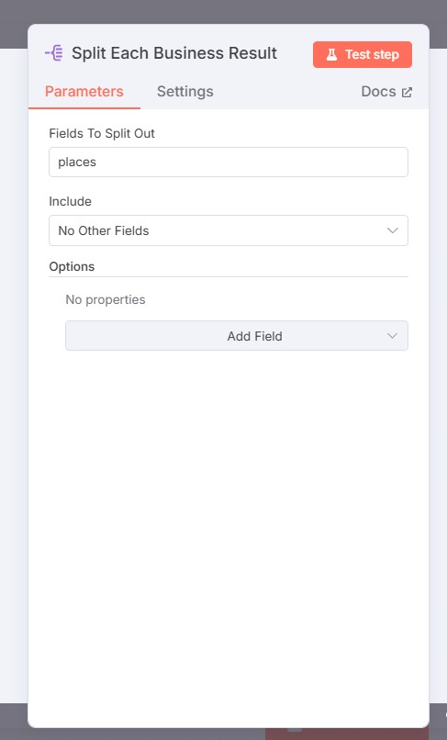Open the Docs link
Image resolution: width=447 pixels, height=740 pixels.
386,92
